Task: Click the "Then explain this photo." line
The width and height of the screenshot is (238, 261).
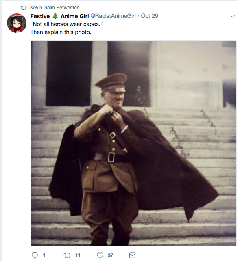Action: point(61,32)
